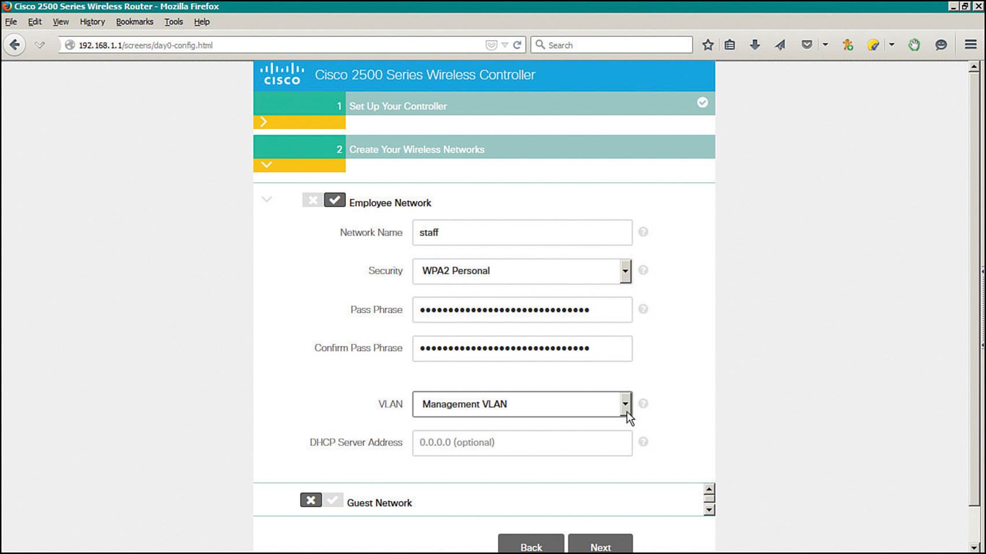Click the Set Up Your Controller step header
The width and height of the screenshot is (986, 554).
point(484,103)
